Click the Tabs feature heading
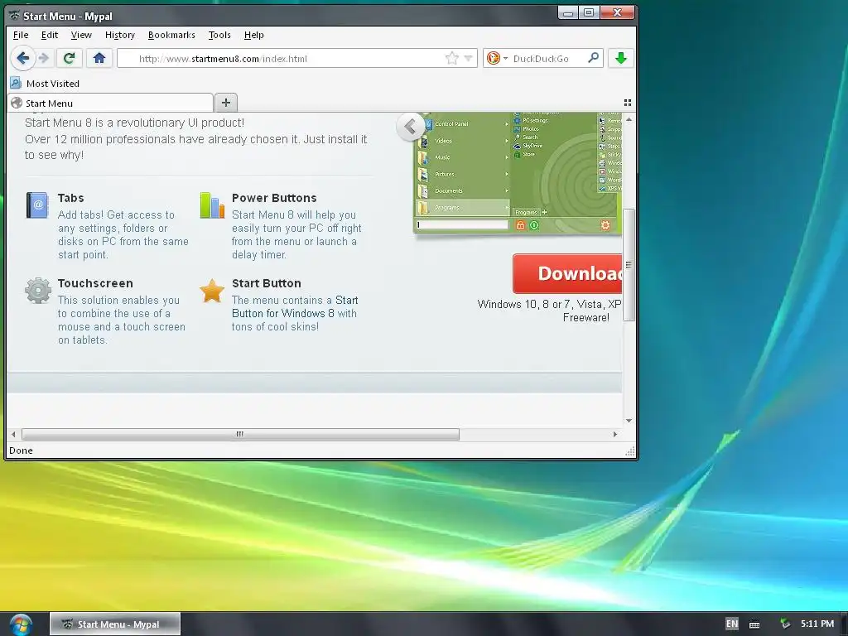848x636 pixels. [71, 198]
